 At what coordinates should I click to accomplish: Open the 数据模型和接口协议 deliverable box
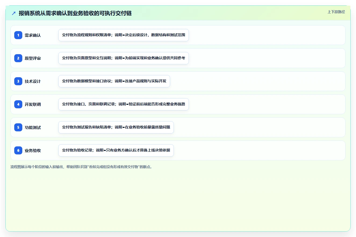pos(114,81)
